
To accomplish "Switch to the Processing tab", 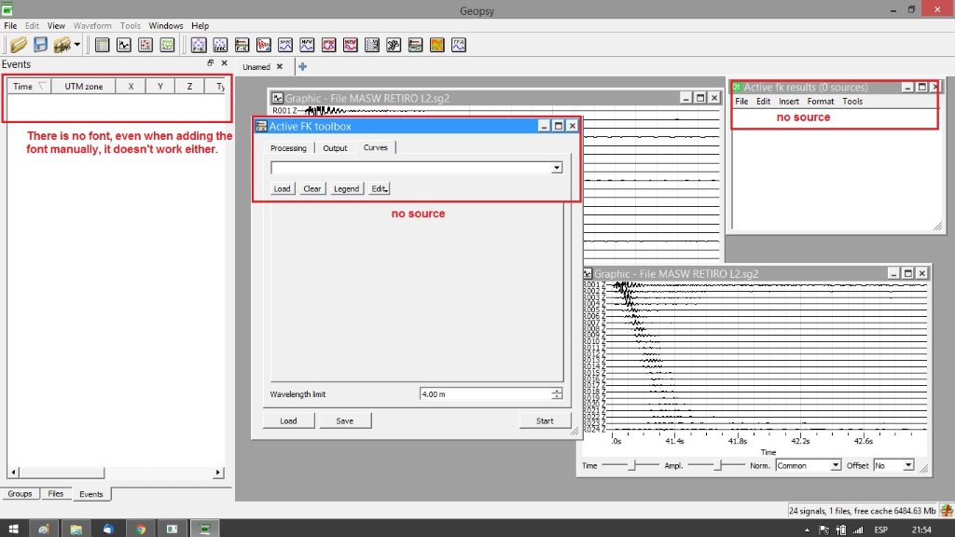I will pyautogui.click(x=288, y=148).
